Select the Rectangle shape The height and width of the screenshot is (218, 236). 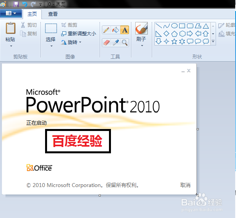(x=182, y=26)
